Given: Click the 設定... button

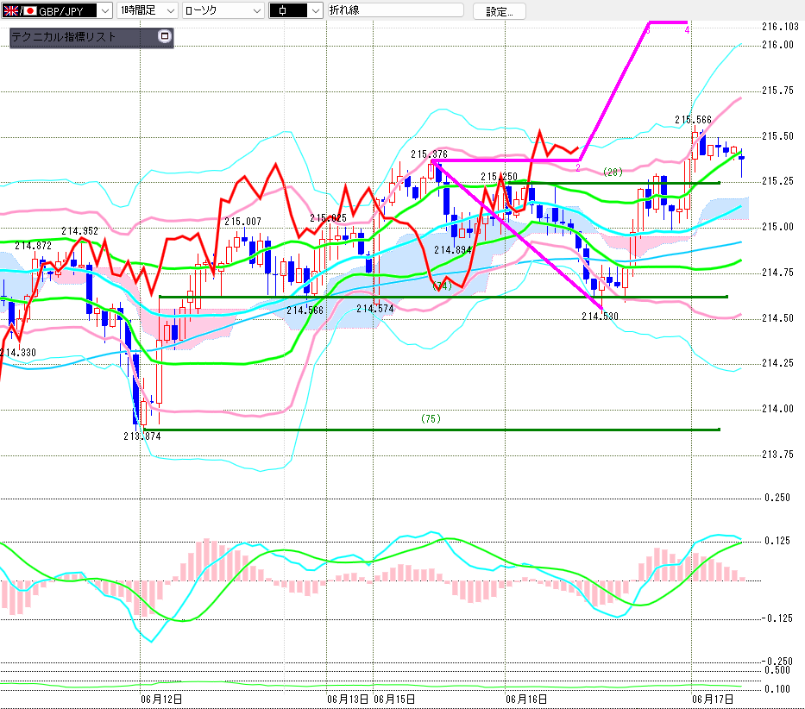Looking at the screenshot, I should tap(499, 11).
